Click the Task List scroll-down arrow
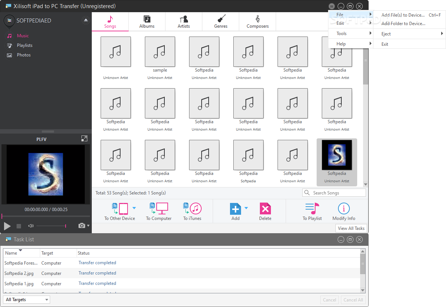This screenshot has height=307, width=446. (x=363, y=290)
